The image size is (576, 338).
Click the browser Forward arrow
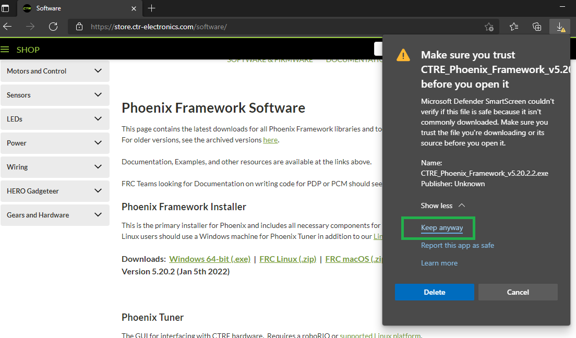coord(30,27)
